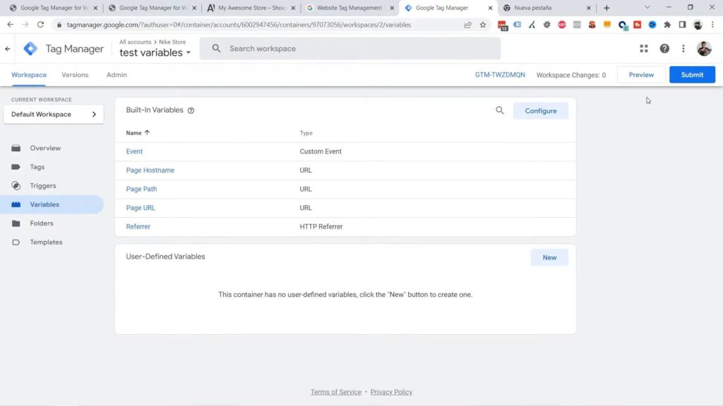Image resolution: width=723 pixels, height=406 pixels.
Task: Sort by Name column arrow
Action: pyautogui.click(x=147, y=133)
